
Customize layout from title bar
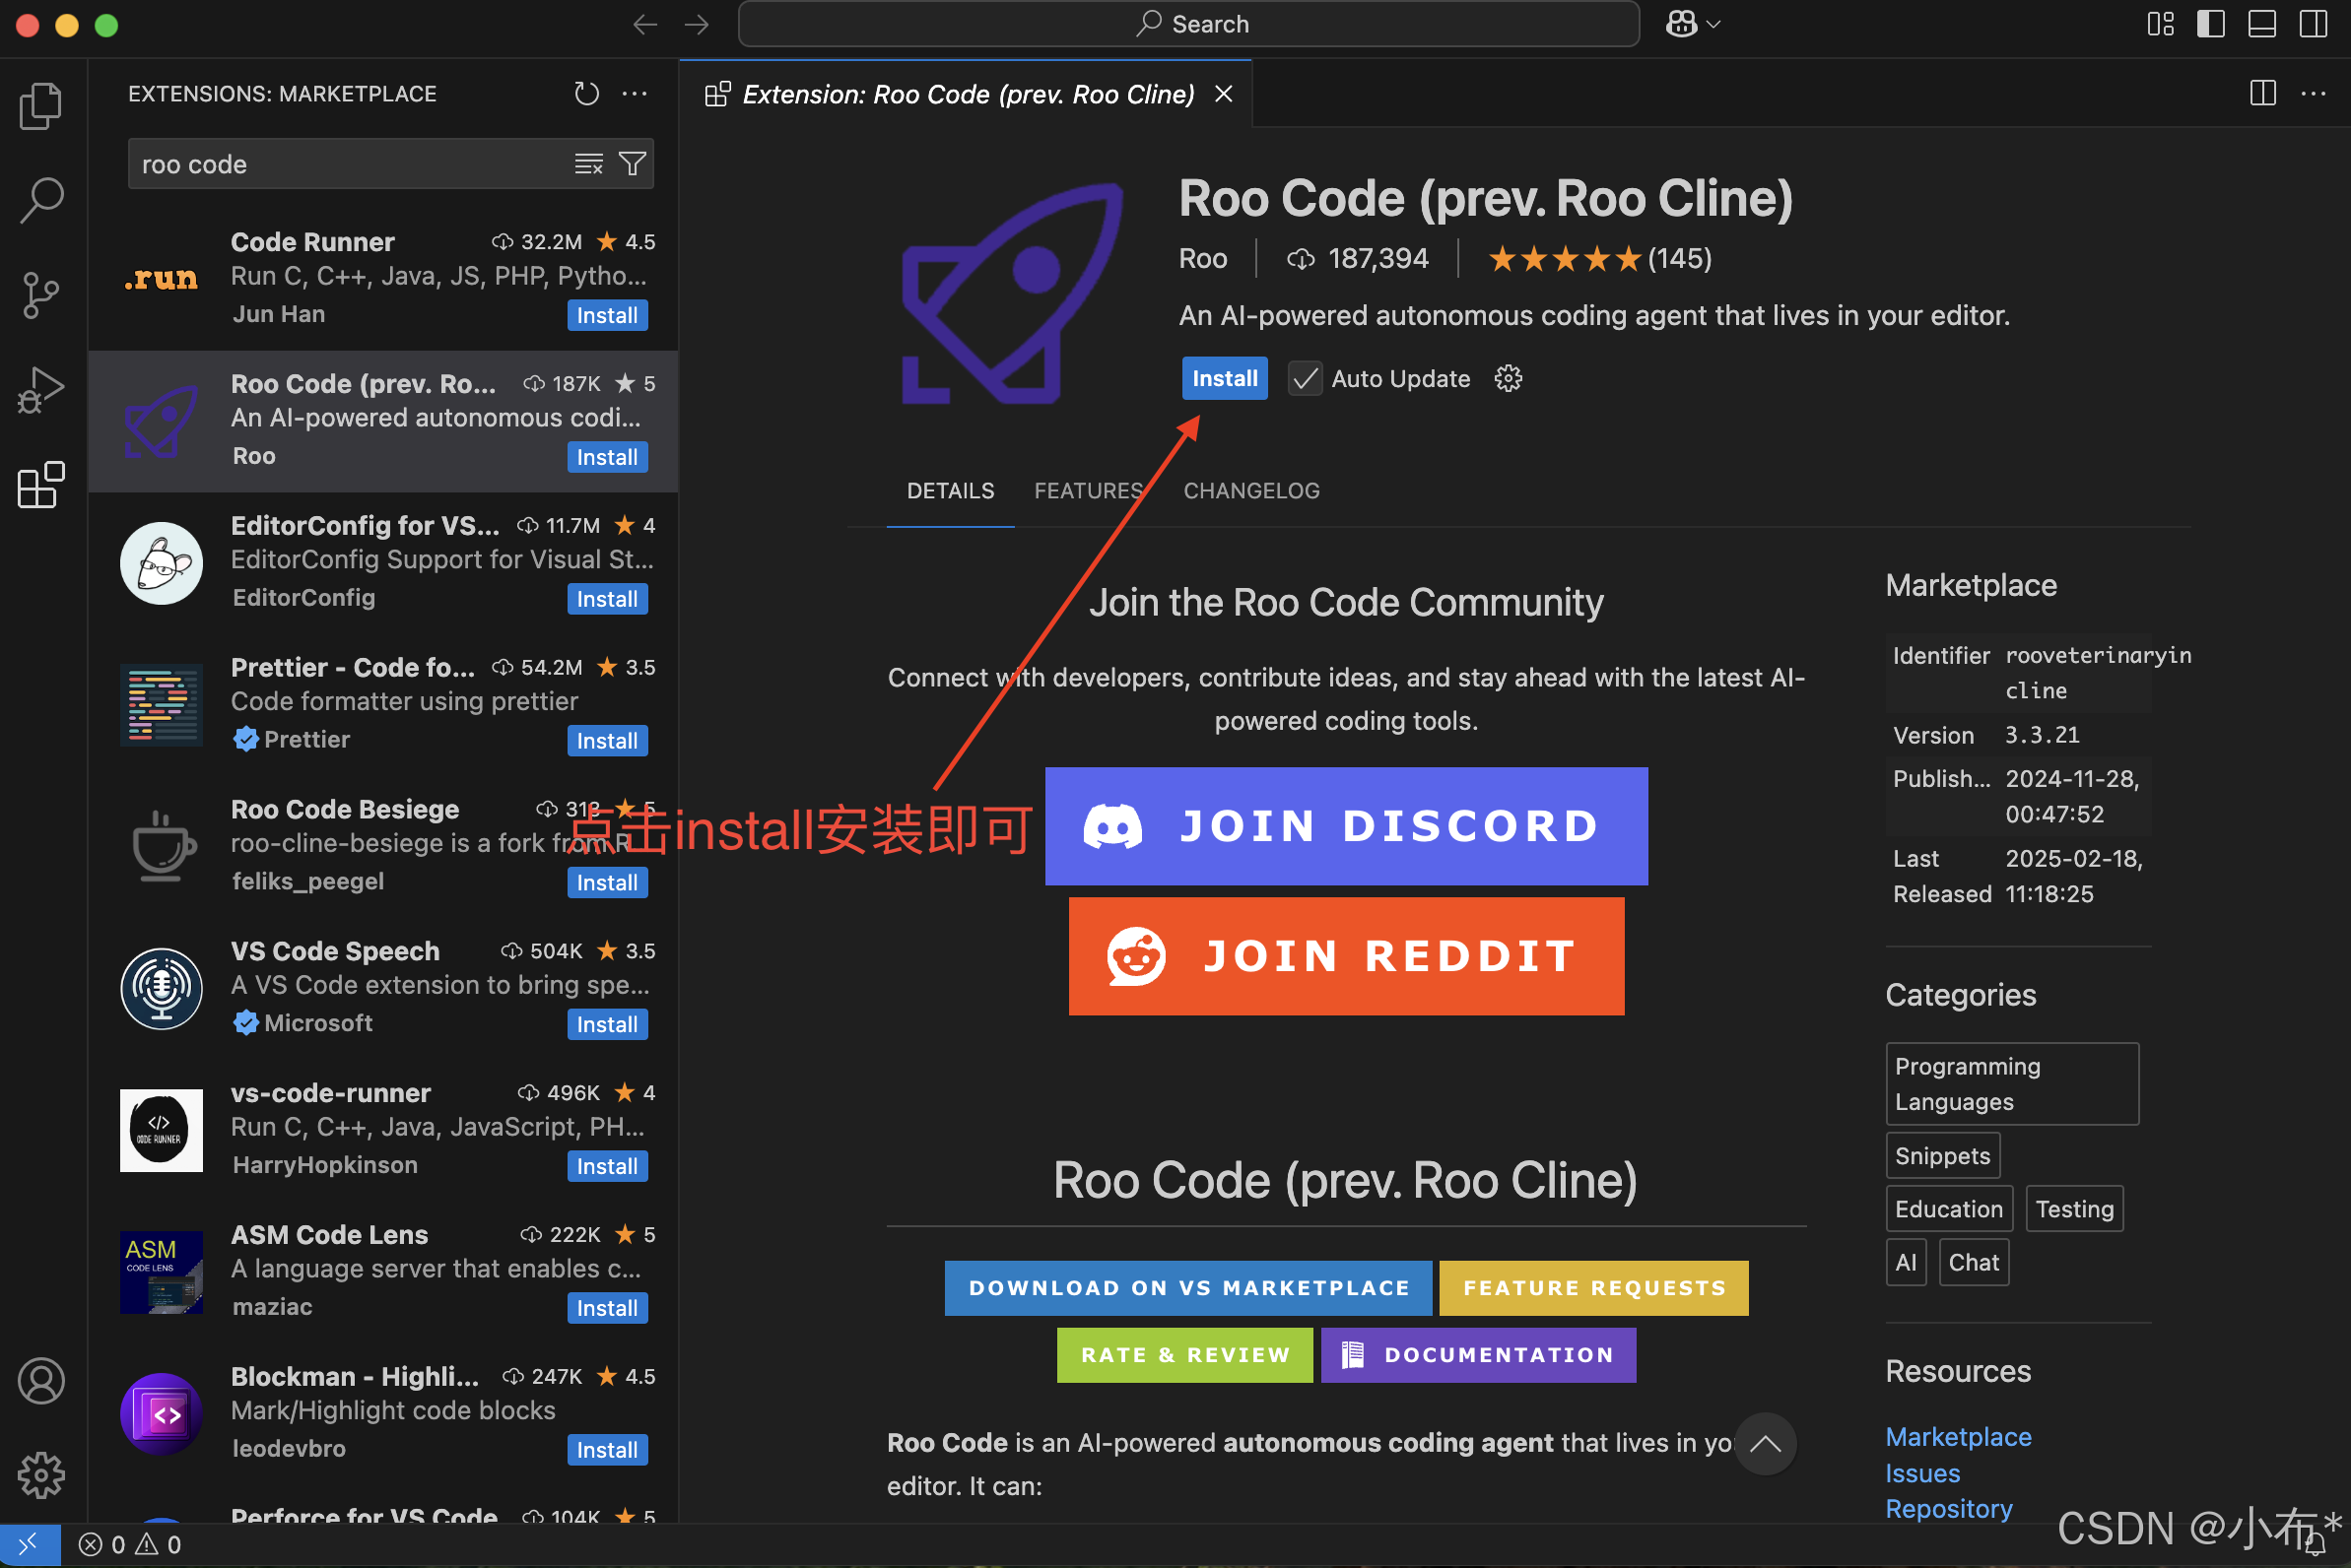pos(2161,24)
